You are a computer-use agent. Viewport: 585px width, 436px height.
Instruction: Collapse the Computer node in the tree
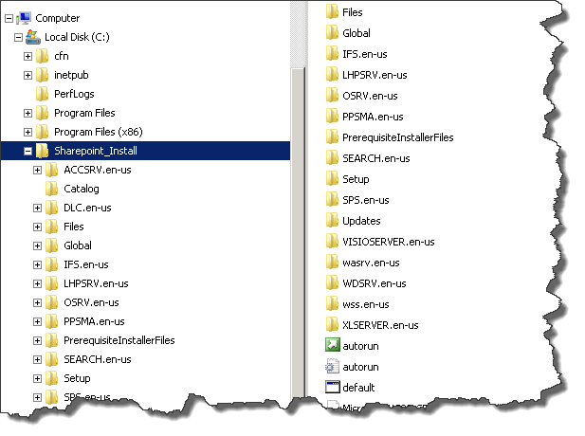coord(9,18)
